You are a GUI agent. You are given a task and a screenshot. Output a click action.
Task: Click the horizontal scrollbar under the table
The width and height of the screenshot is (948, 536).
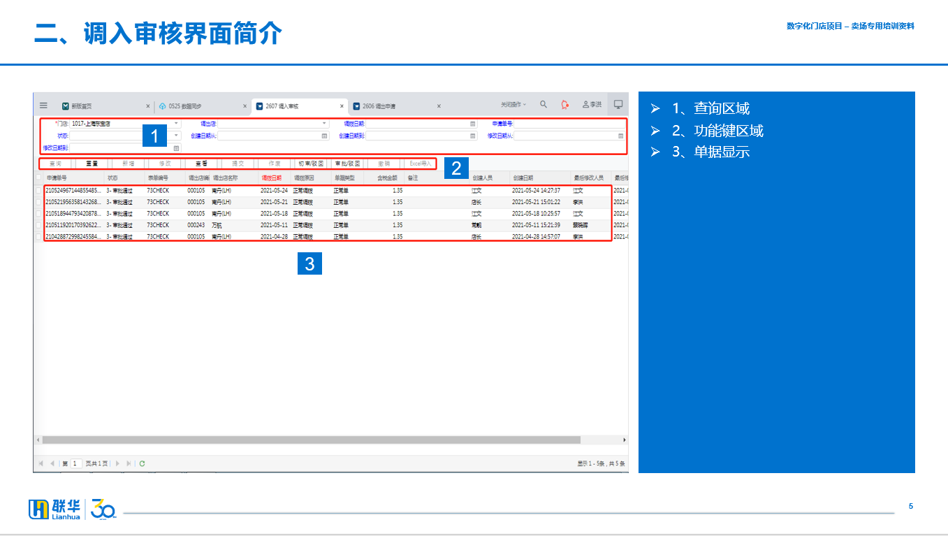(311, 440)
